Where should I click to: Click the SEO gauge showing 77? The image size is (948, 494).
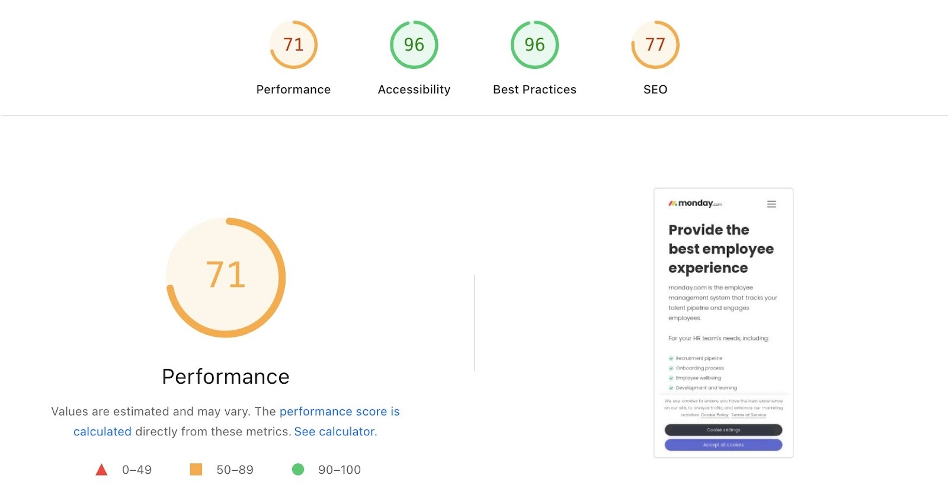tap(655, 44)
